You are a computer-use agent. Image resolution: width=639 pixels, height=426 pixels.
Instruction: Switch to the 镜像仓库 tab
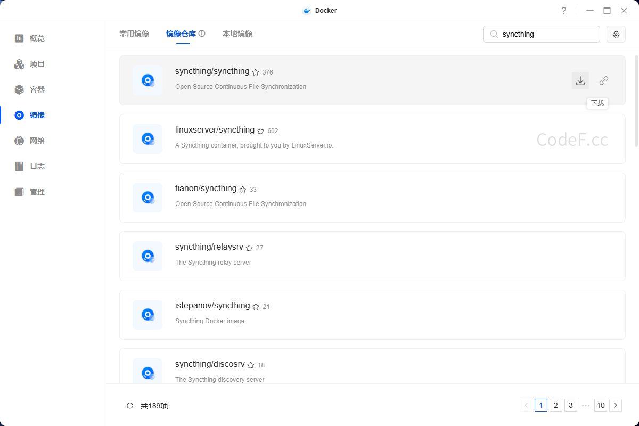181,34
